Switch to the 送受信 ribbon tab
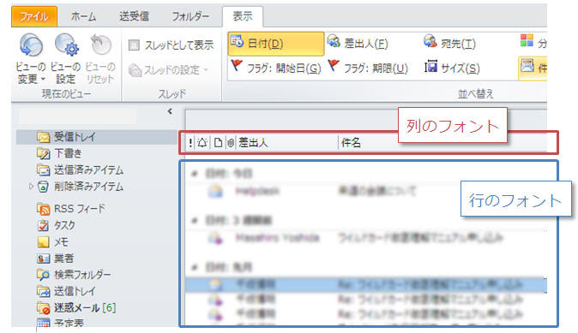 click(134, 16)
